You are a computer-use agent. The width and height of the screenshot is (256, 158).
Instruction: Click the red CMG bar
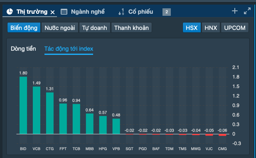(x=222, y=135)
